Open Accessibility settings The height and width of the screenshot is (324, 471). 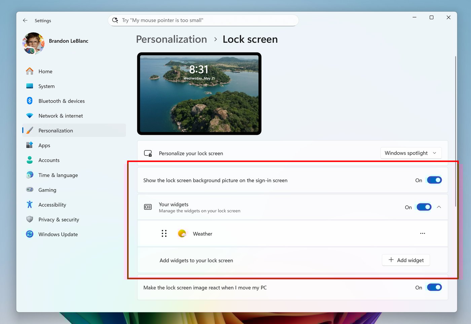point(52,205)
